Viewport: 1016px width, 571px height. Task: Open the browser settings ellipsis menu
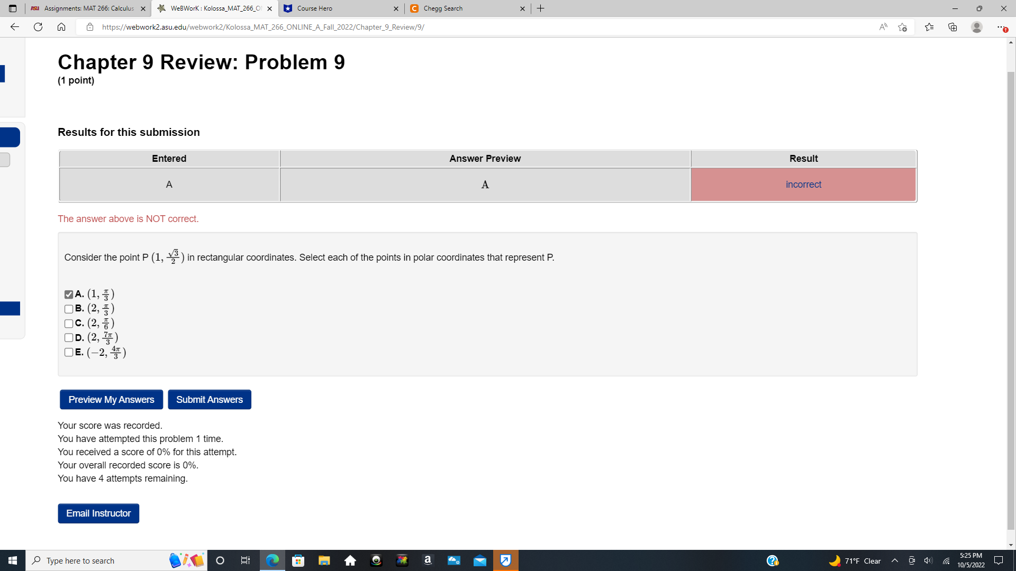point(1001,26)
